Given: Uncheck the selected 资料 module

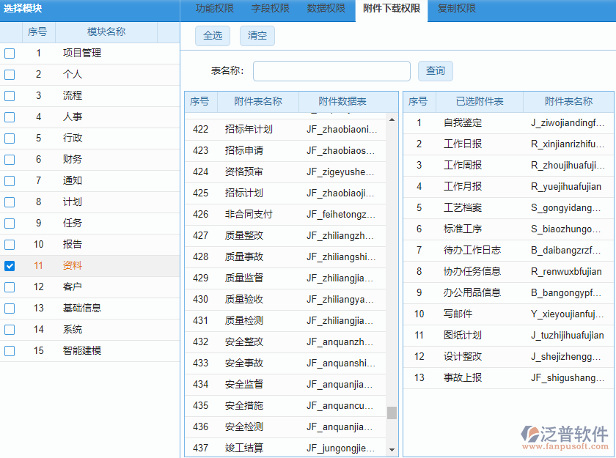Looking at the screenshot, I should [10, 265].
